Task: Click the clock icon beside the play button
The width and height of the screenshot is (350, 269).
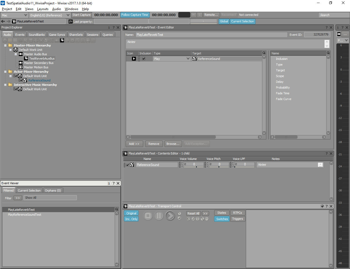Action: coord(179,214)
